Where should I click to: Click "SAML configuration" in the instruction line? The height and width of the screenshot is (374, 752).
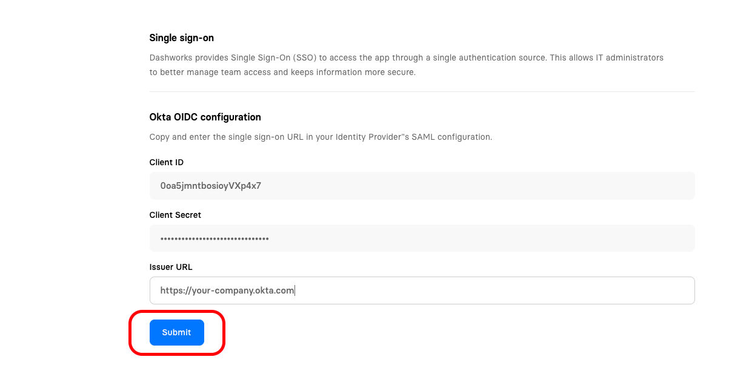click(x=451, y=137)
